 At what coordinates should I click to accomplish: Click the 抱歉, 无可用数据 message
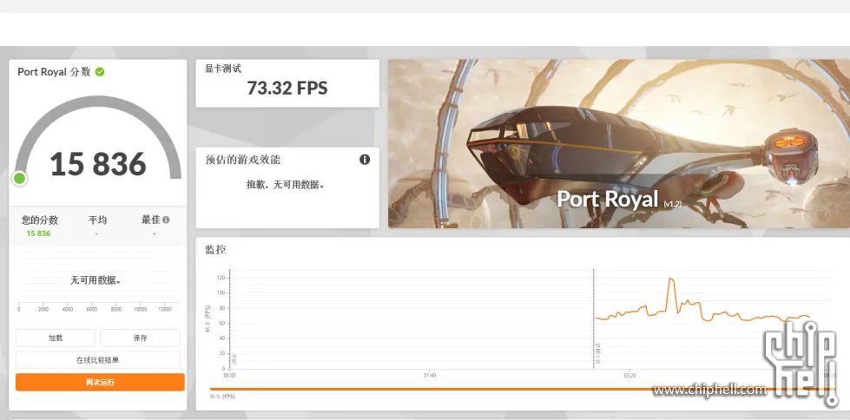286,184
